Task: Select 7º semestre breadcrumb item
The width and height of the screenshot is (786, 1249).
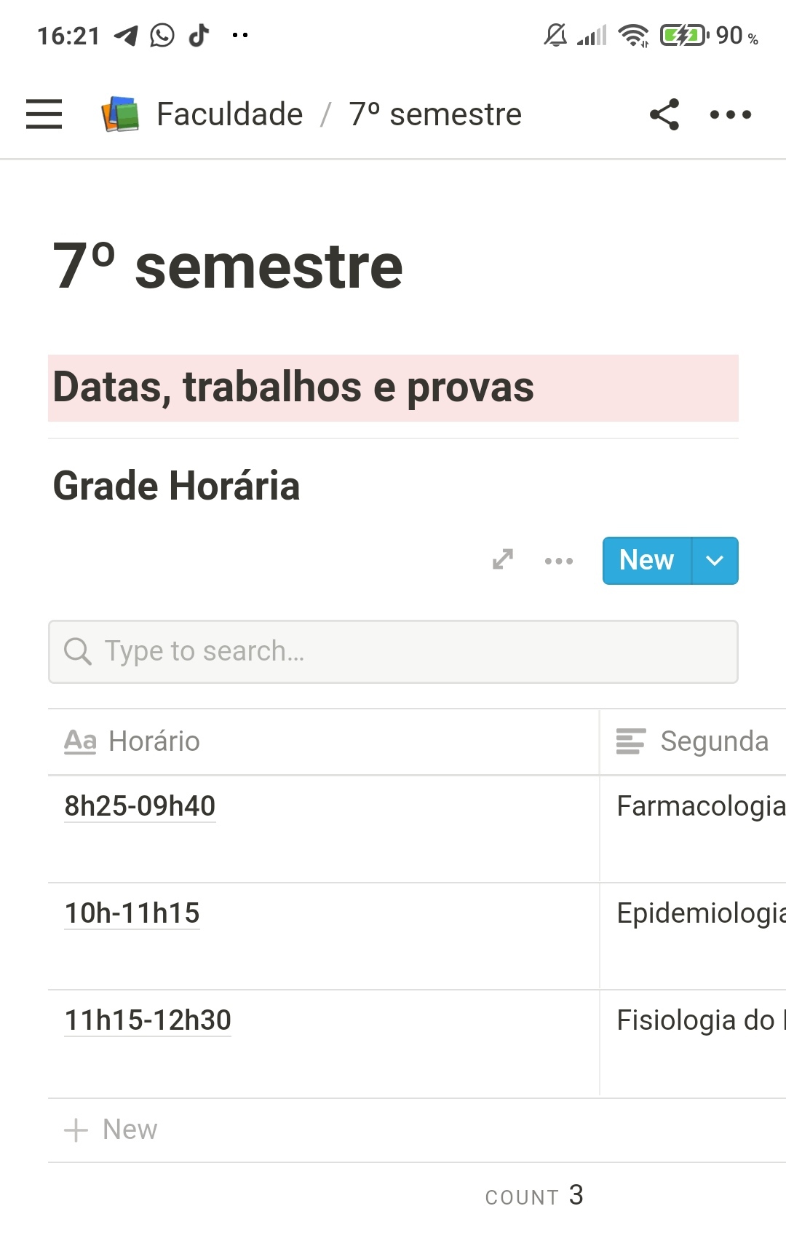Action: point(435,114)
